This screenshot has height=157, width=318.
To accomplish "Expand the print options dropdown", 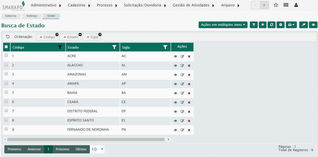I will pyautogui.click(x=291, y=25).
